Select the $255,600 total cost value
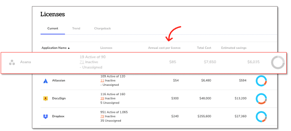 pyautogui.click(x=205, y=117)
